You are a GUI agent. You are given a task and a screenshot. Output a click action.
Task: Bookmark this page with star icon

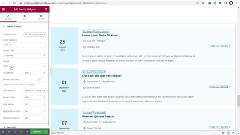pyautogui.click(x=203, y=3)
